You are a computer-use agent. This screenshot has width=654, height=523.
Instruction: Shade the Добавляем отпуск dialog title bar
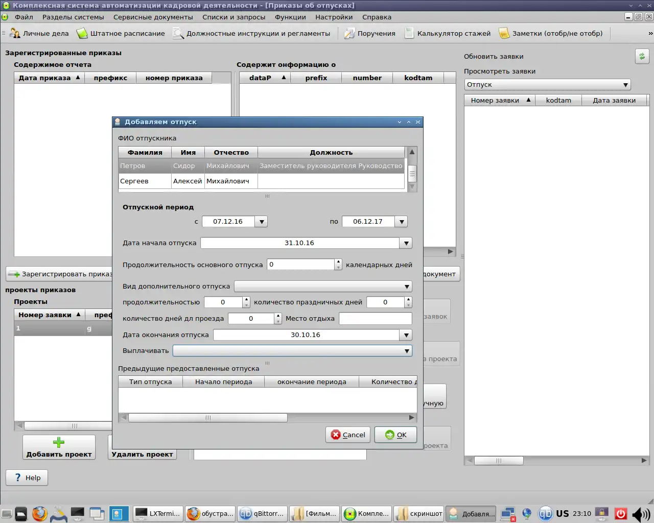tap(400, 122)
